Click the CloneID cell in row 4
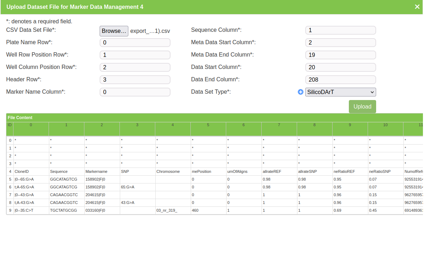The height and width of the screenshot is (275, 424). (x=31, y=171)
